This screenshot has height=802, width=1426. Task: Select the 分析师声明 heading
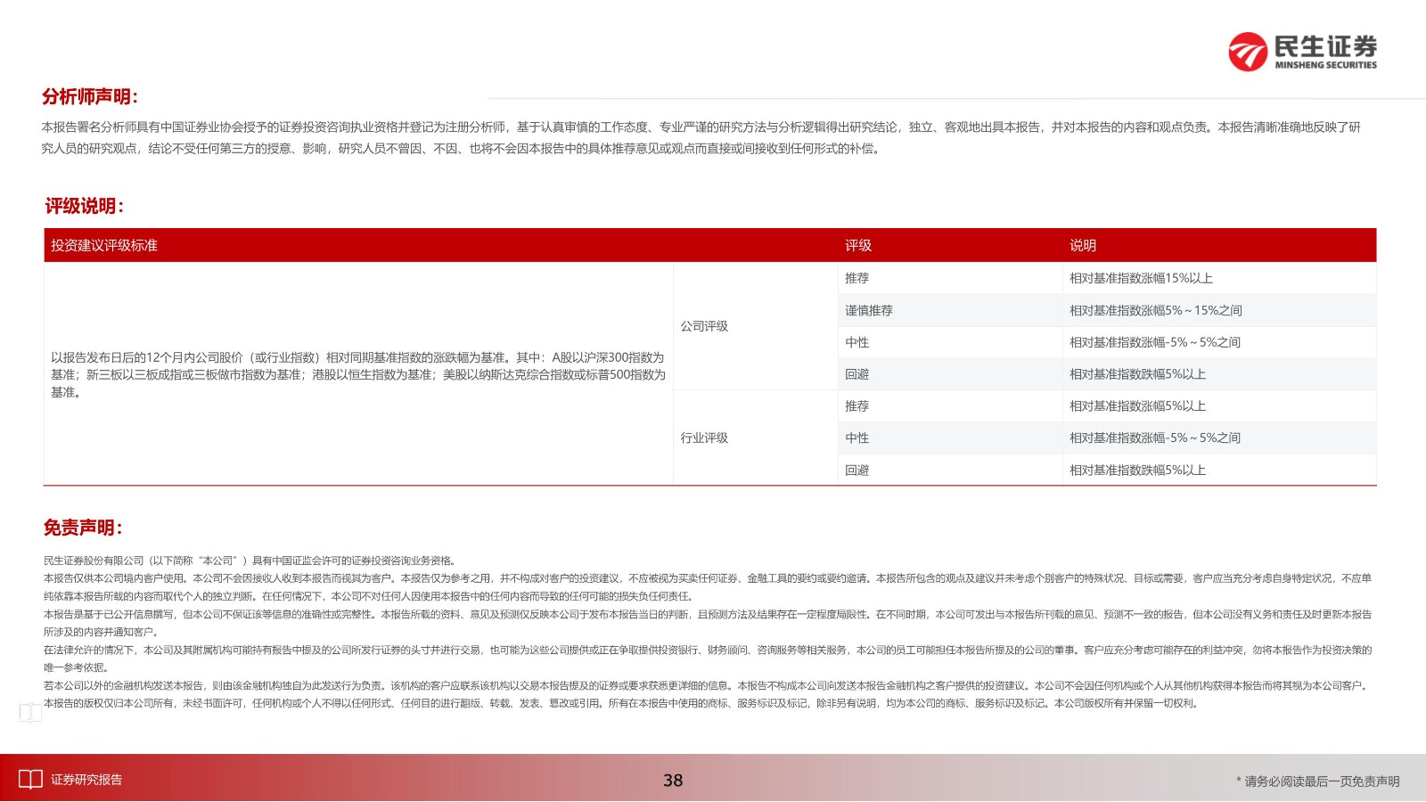[90, 97]
